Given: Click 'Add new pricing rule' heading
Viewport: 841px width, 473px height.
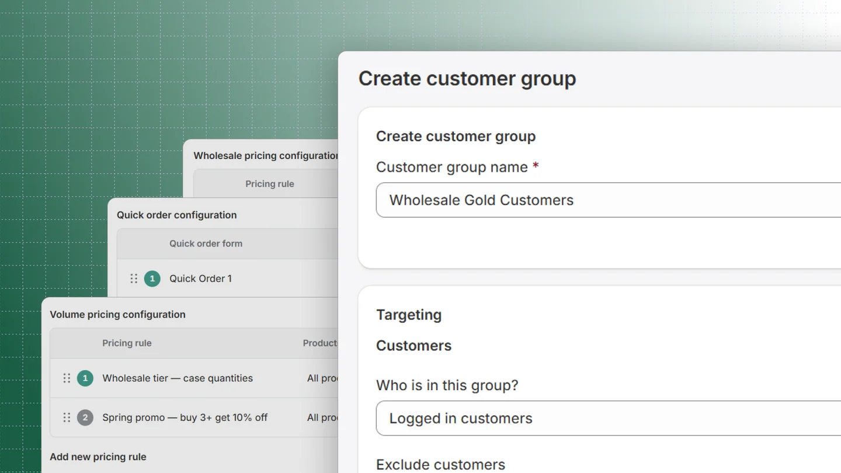Looking at the screenshot, I should click(x=98, y=457).
